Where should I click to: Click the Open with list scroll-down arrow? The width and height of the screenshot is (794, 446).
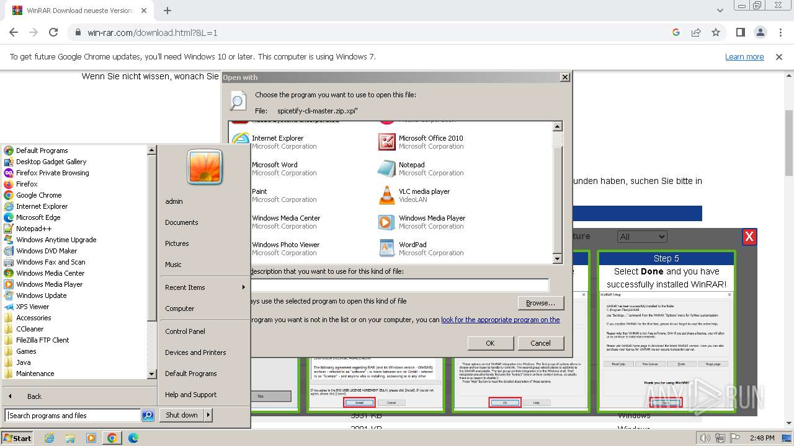[x=557, y=259]
